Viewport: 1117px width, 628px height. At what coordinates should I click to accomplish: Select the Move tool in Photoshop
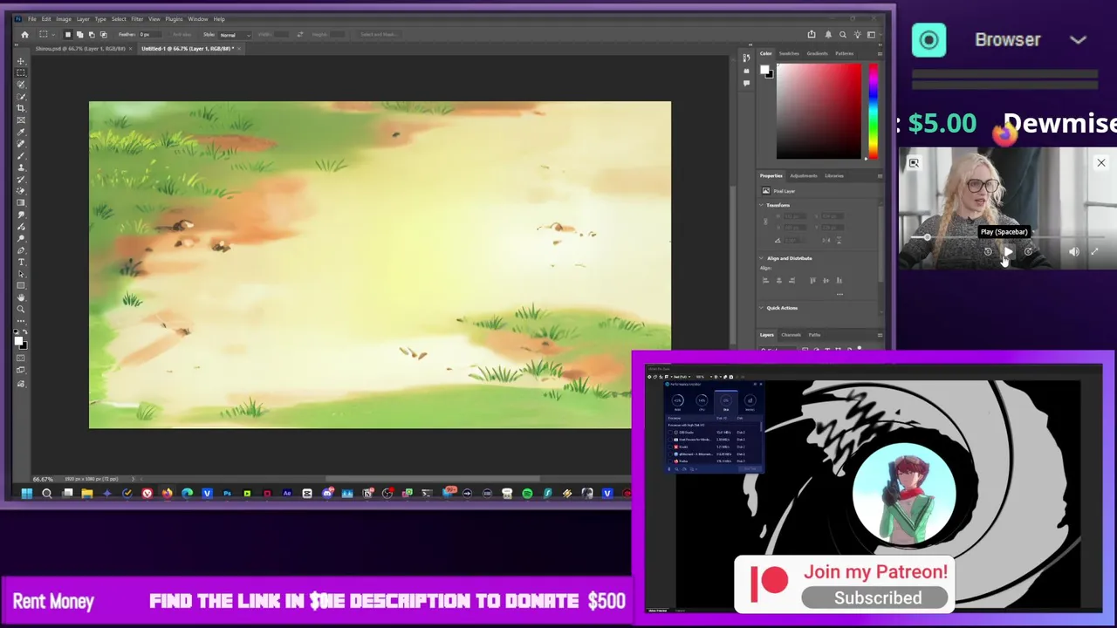pos(21,61)
